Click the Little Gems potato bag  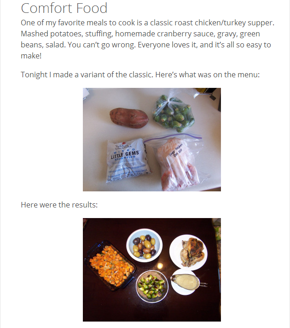128,161
